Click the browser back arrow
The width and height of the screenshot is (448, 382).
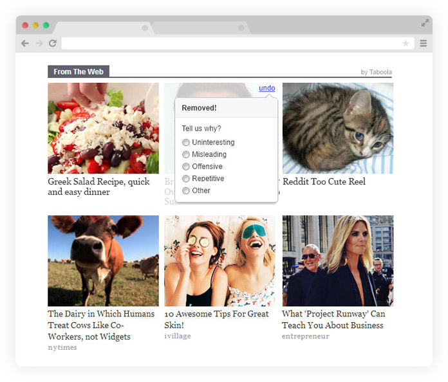point(25,43)
